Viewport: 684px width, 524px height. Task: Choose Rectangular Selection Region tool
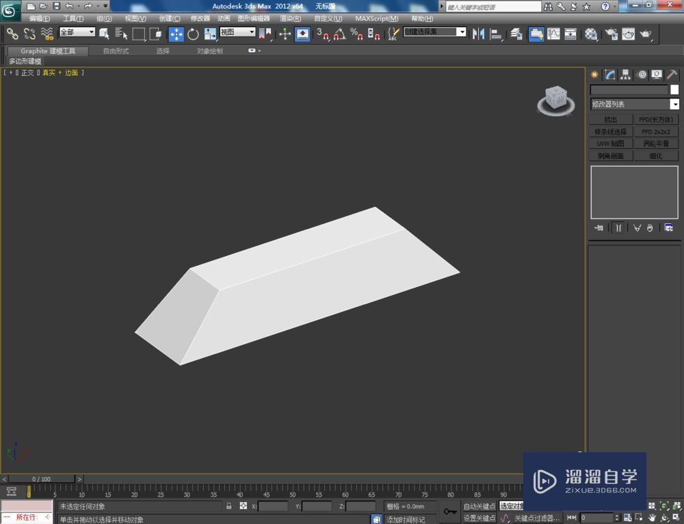[139, 33]
